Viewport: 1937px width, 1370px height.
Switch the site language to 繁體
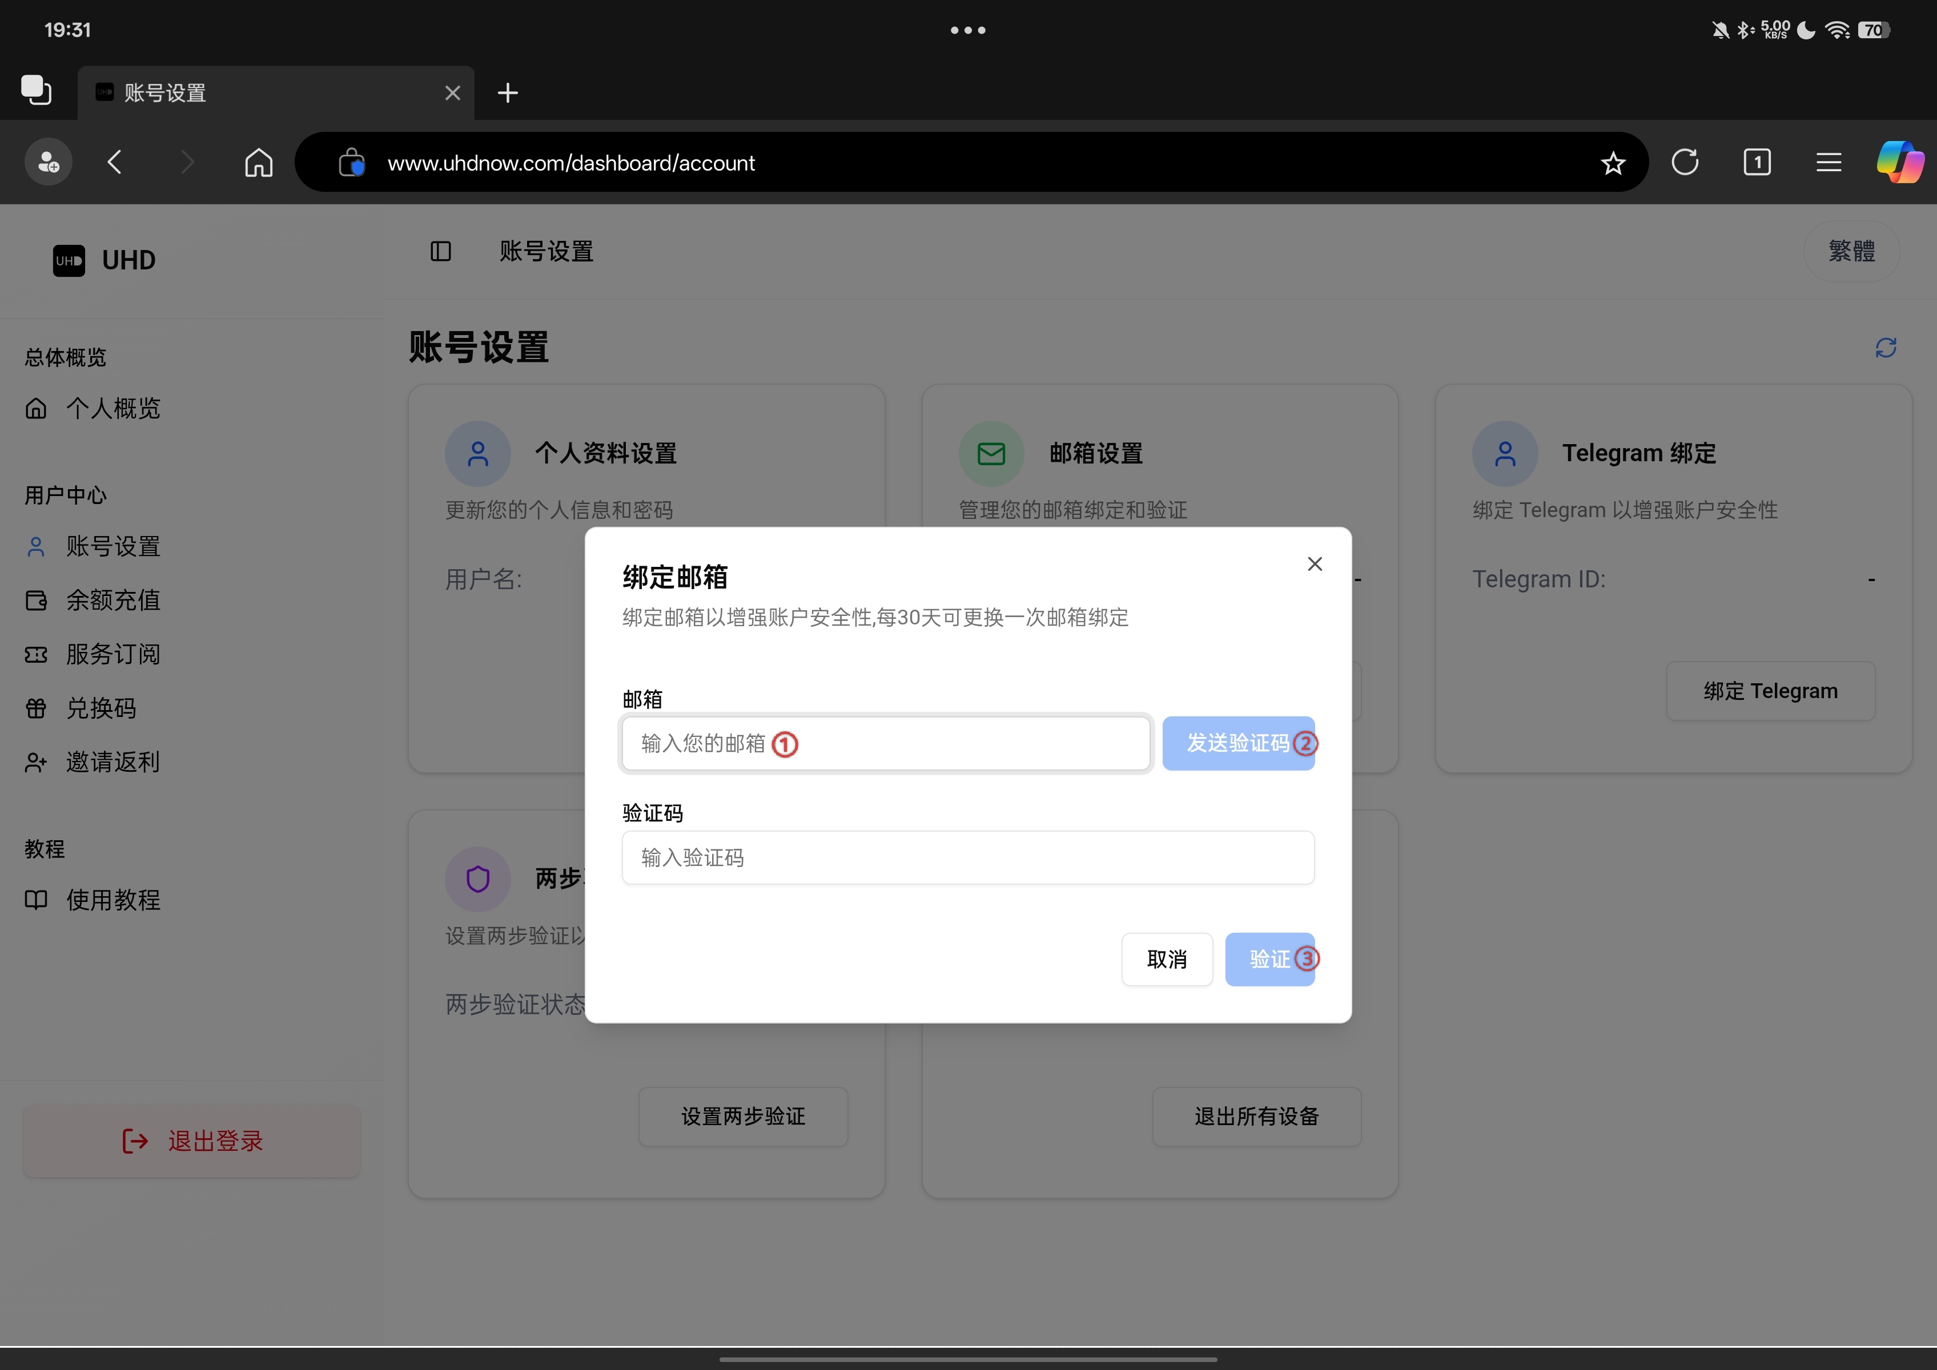coord(1852,251)
